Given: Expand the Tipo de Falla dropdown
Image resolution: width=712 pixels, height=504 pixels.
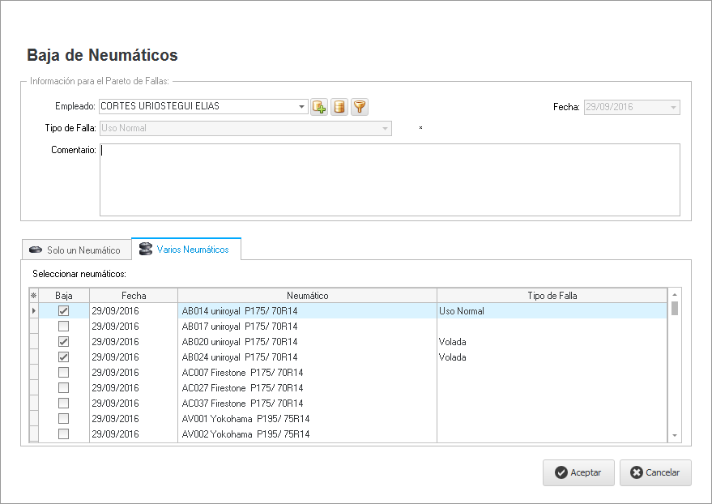Looking at the screenshot, I should pyautogui.click(x=386, y=128).
